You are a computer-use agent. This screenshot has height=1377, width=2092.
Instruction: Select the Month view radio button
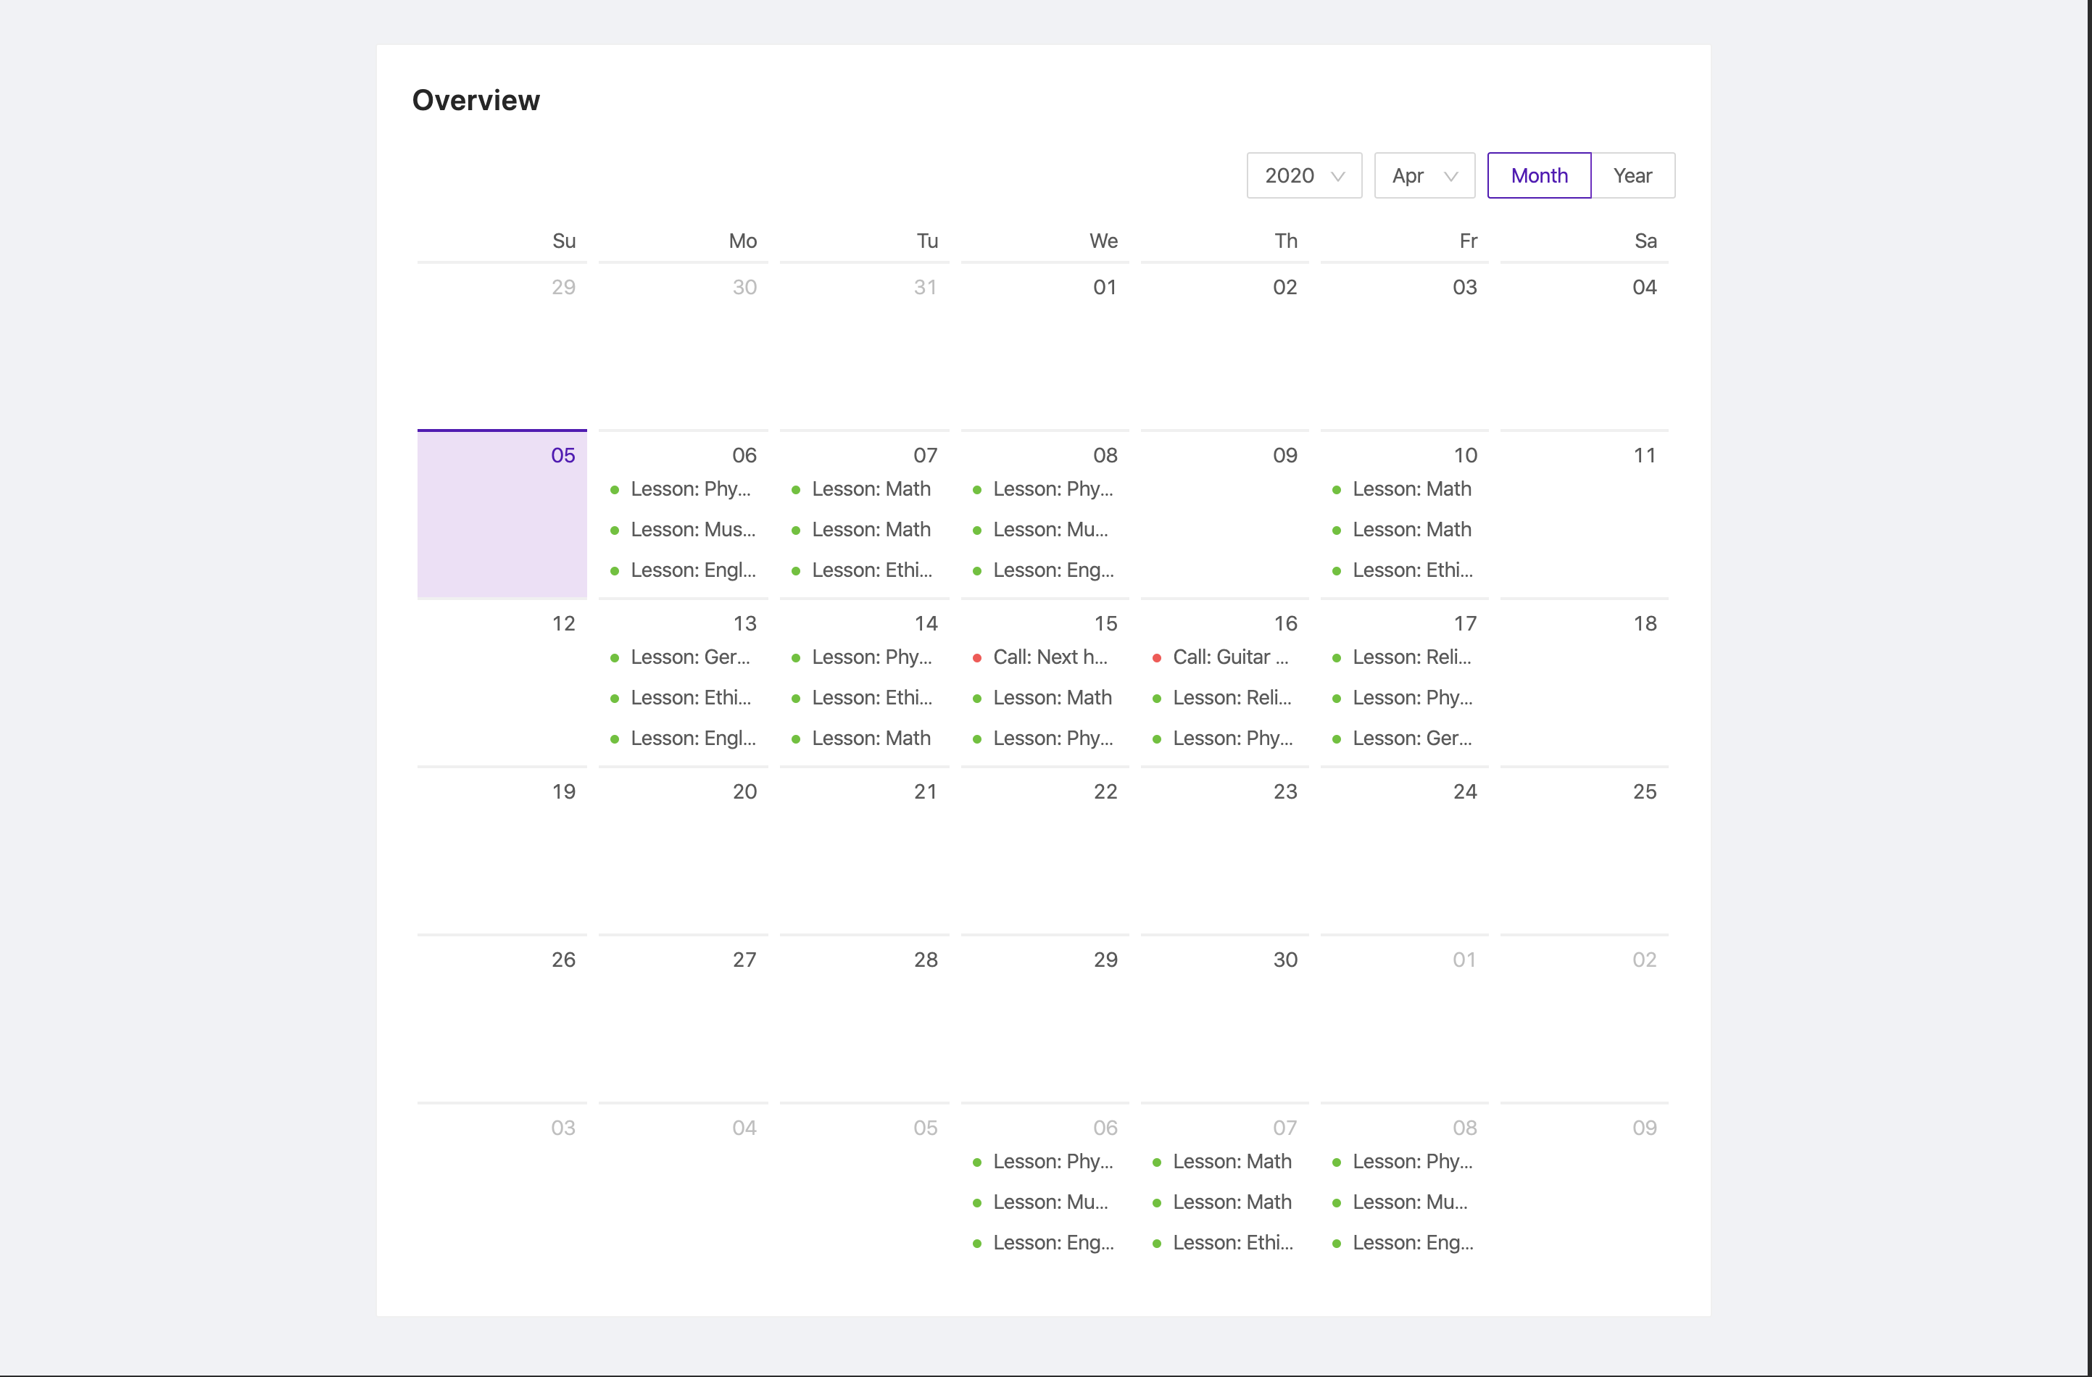coord(1539,176)
